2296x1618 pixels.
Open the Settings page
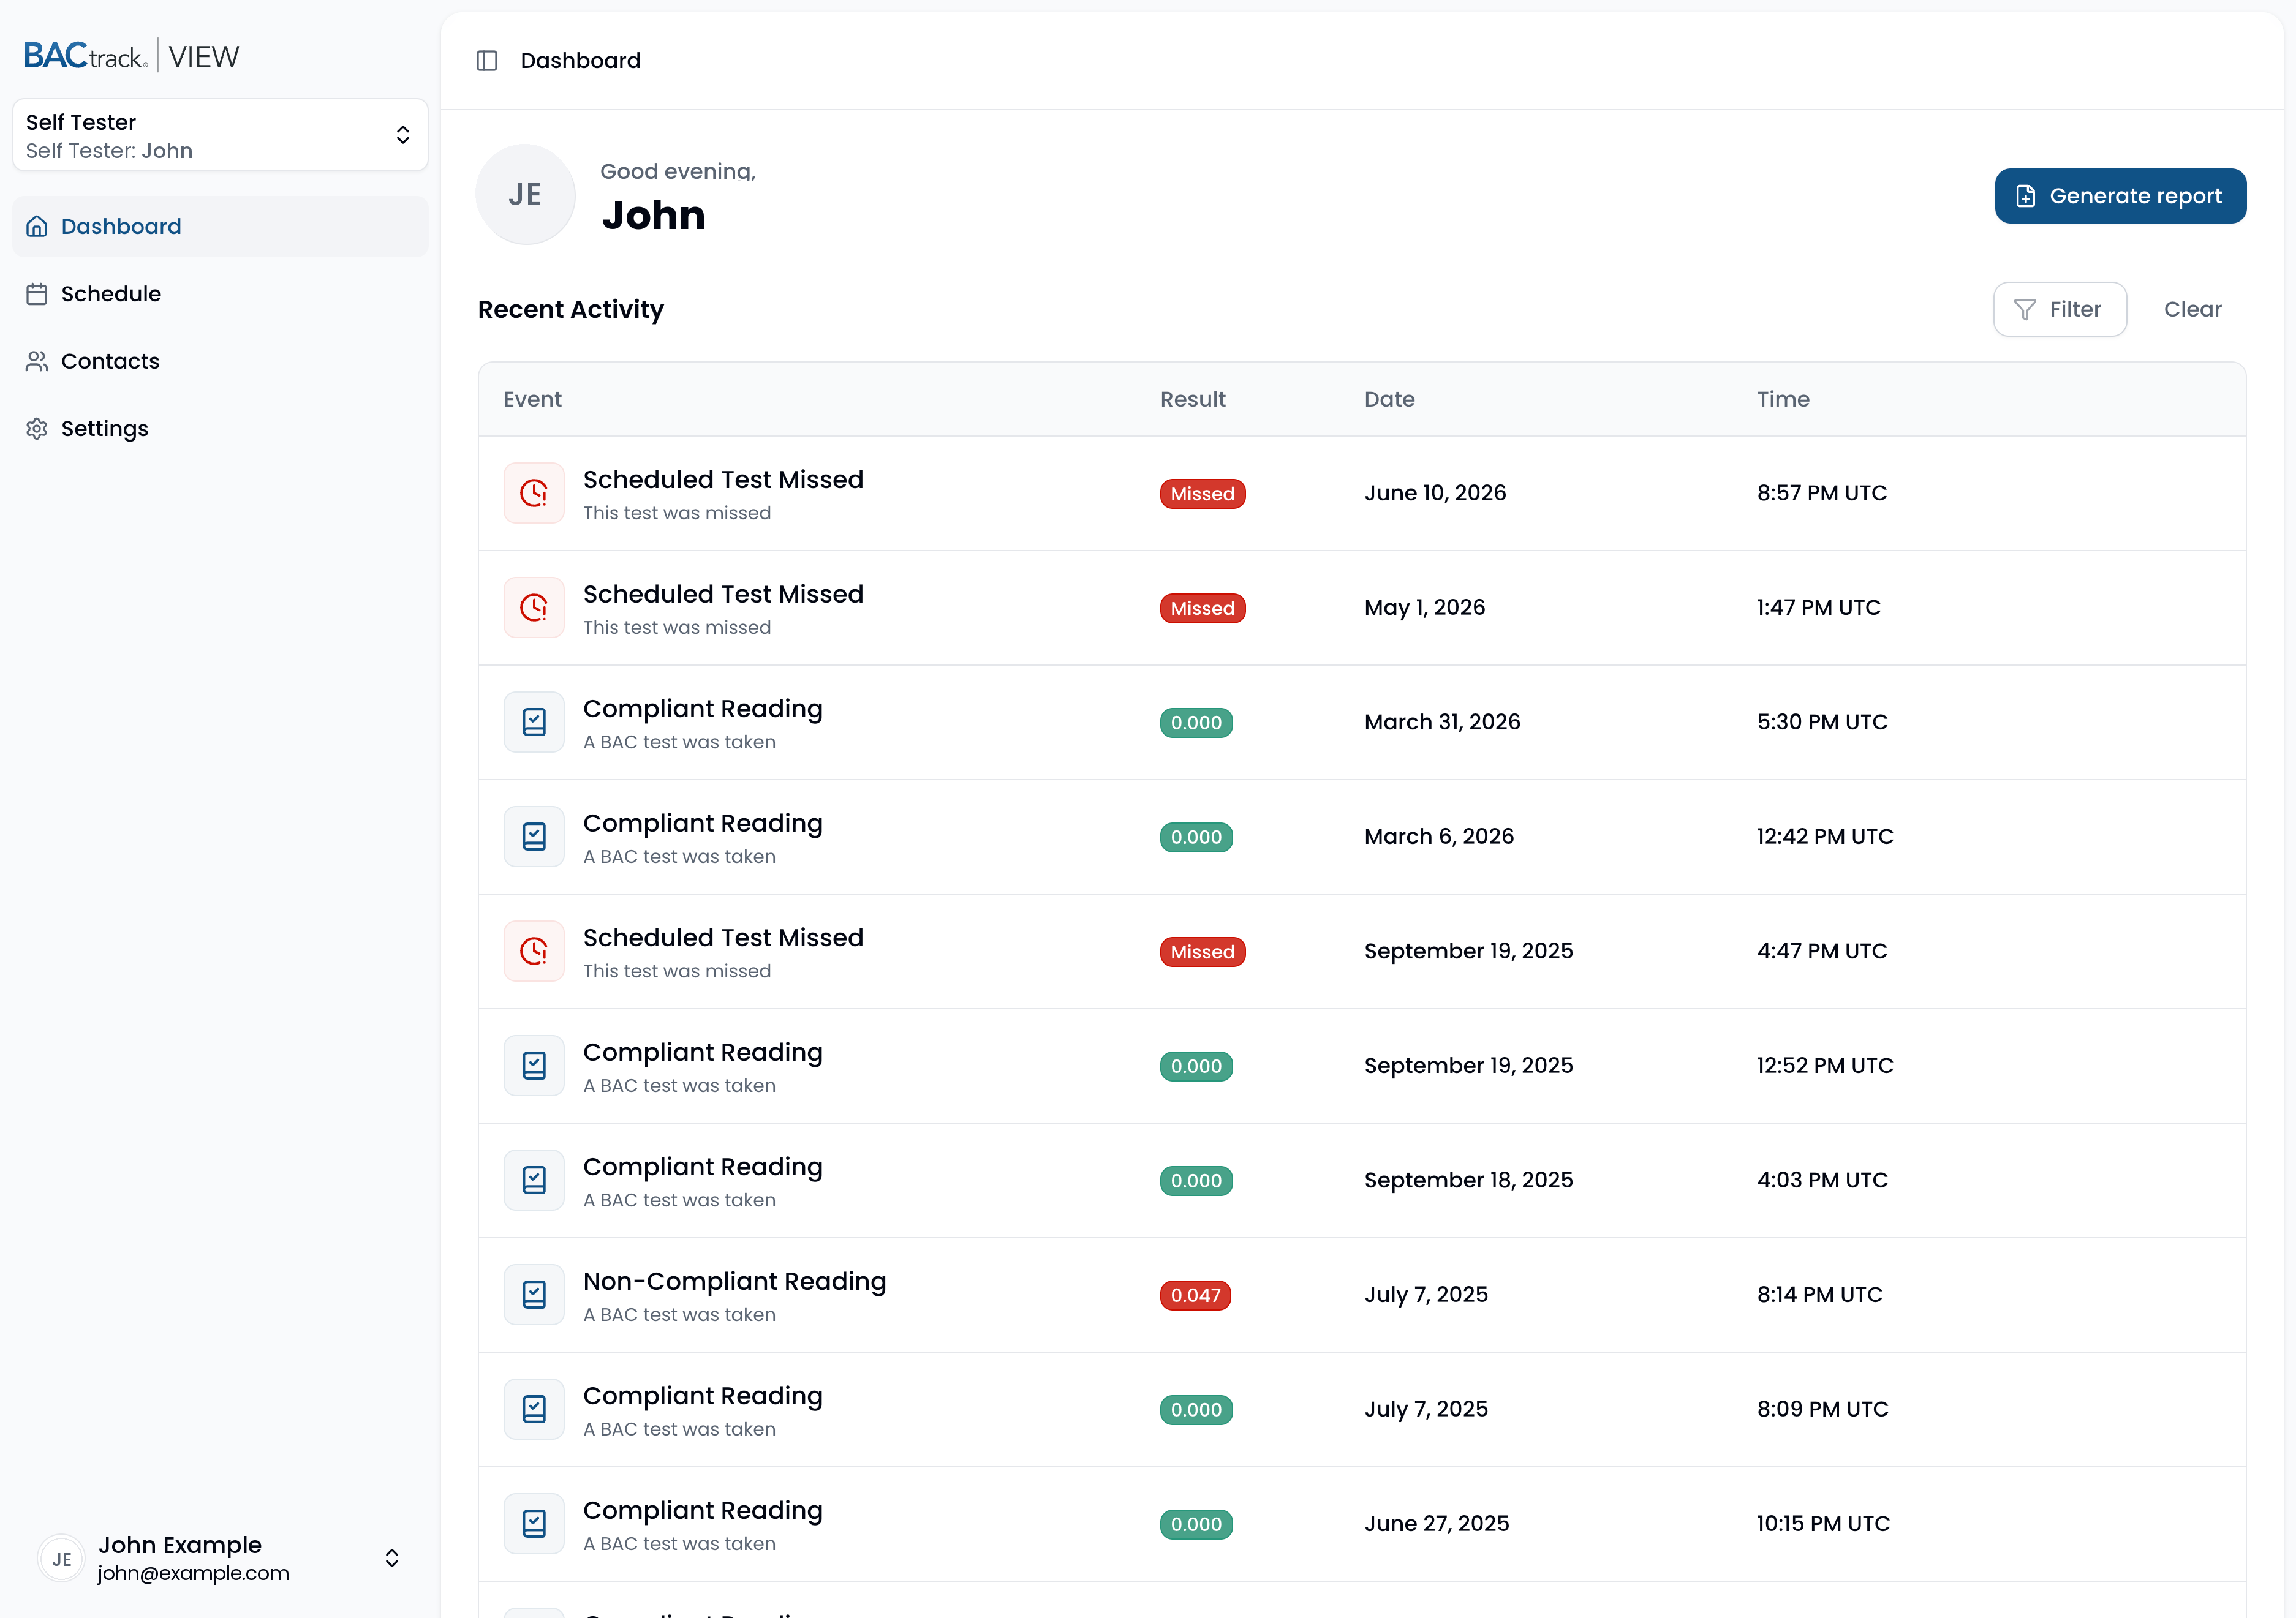220,429
